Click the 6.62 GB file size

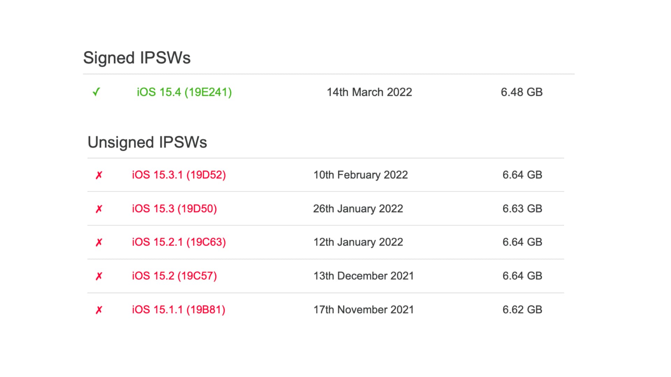pos(522,310)
